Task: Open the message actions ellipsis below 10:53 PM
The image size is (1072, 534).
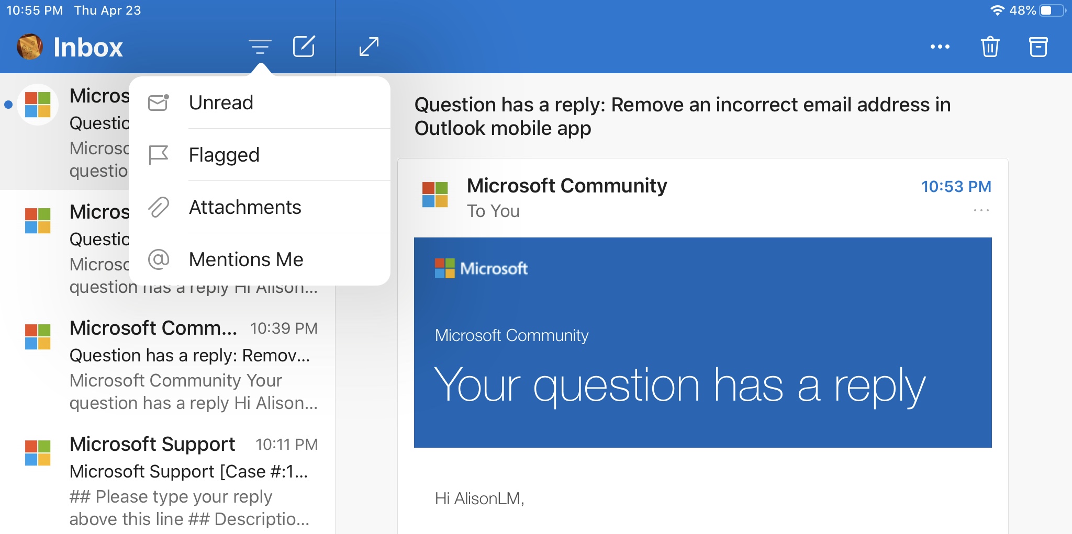Action: coord(981,210)
